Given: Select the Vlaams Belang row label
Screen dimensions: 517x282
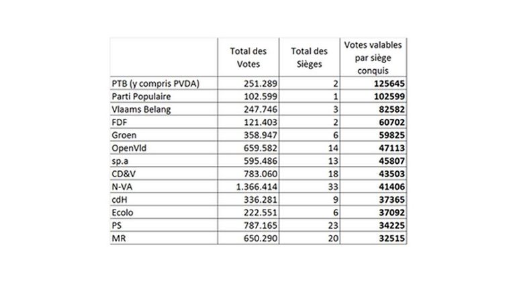Looking at the screenshot, I should coord(138,108).
